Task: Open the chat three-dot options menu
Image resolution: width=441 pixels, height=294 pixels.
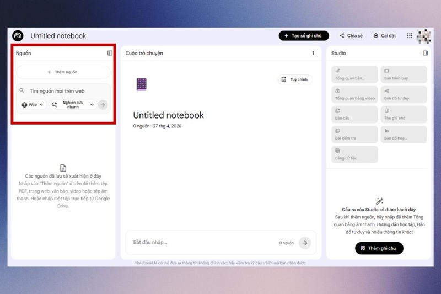Action: pyautogui.click(x=313, y=53)
